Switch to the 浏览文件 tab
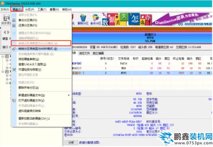213x147 pixels. (x=84, y=53)
